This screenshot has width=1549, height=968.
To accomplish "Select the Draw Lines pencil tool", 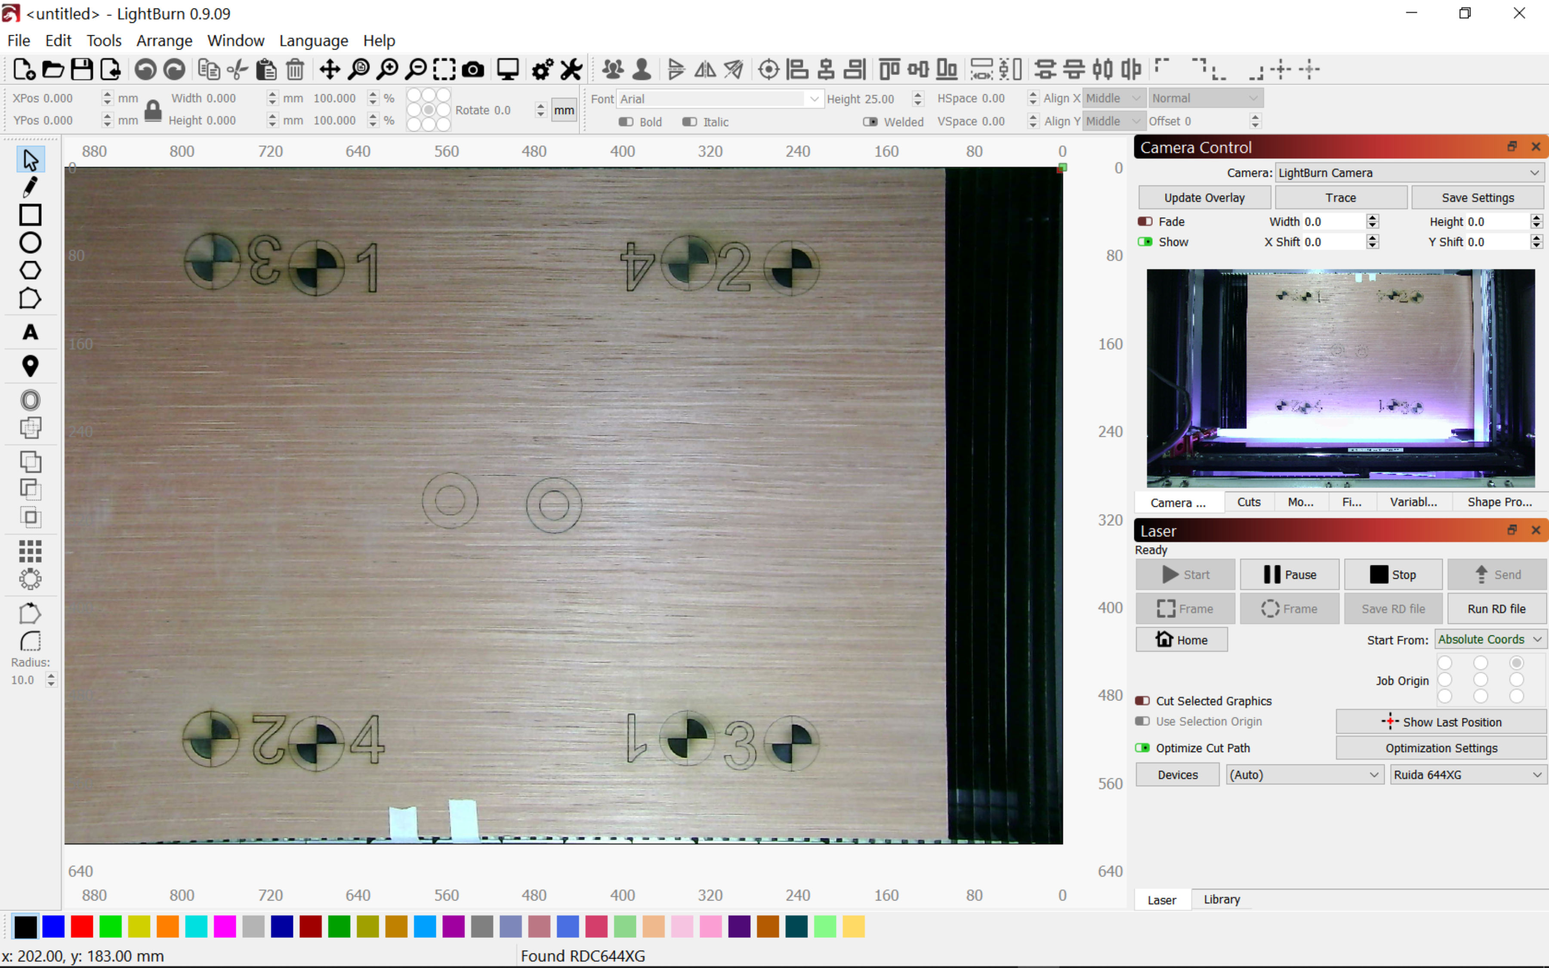I will [29, 187].
